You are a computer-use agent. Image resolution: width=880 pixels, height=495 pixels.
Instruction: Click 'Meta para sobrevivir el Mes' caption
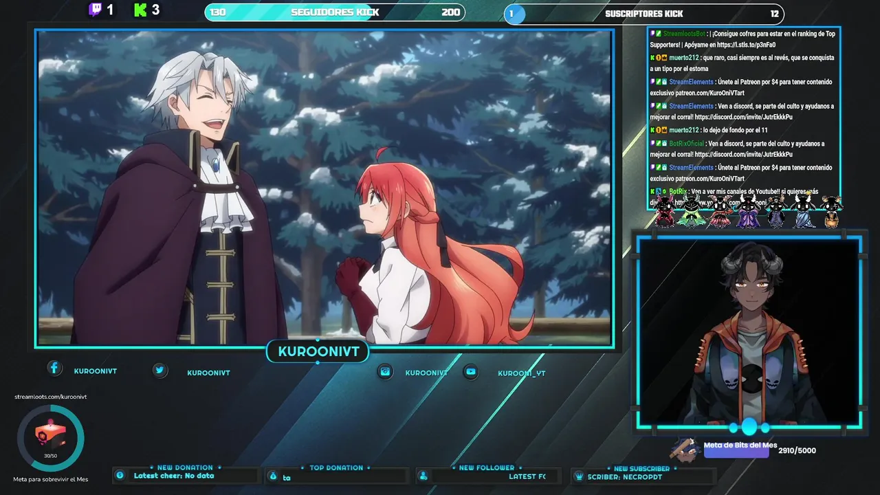pyautogui.click(x=51, y=479)
